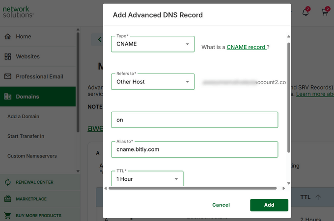Viewport: 334px width, 221px height.
Task: Expand the Refers to dropdown
Action: click(x=153, y=82)
